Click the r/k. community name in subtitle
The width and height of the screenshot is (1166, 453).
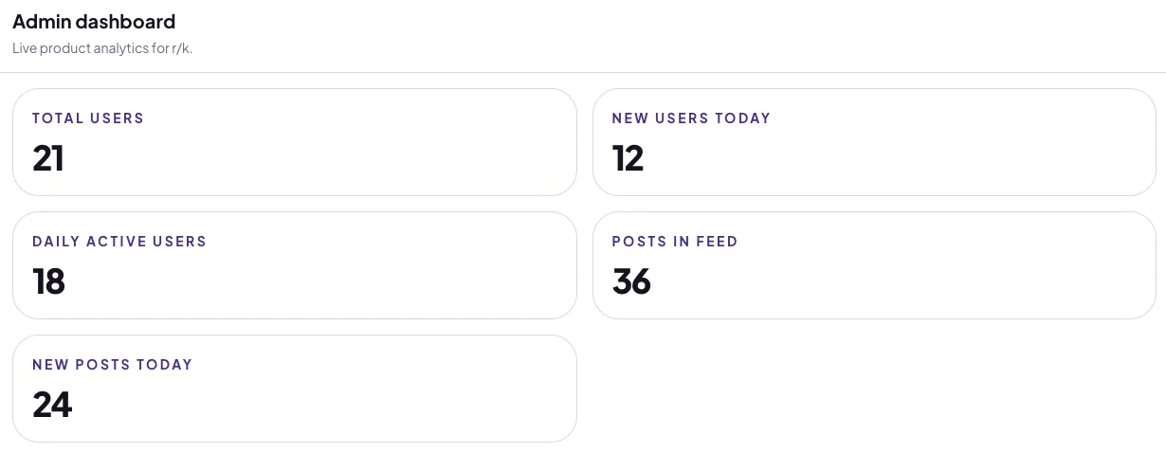(x=182, y=47)
